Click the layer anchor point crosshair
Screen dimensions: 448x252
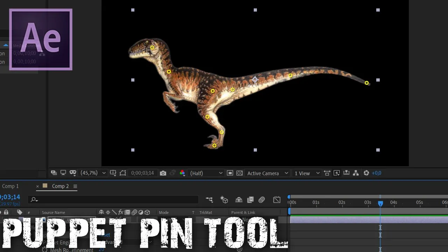coord(255,80)
